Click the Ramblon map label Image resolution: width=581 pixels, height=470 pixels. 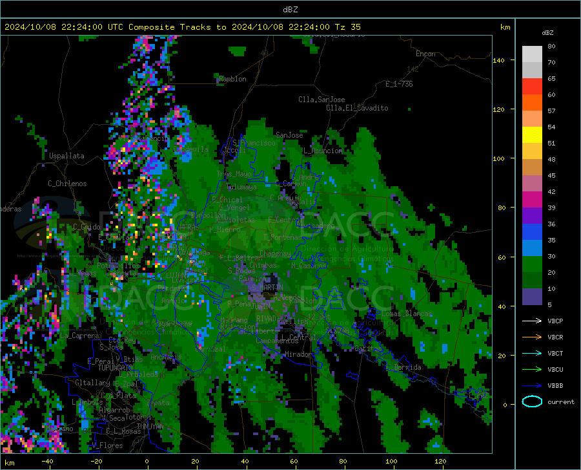click(x=232, y=79)
